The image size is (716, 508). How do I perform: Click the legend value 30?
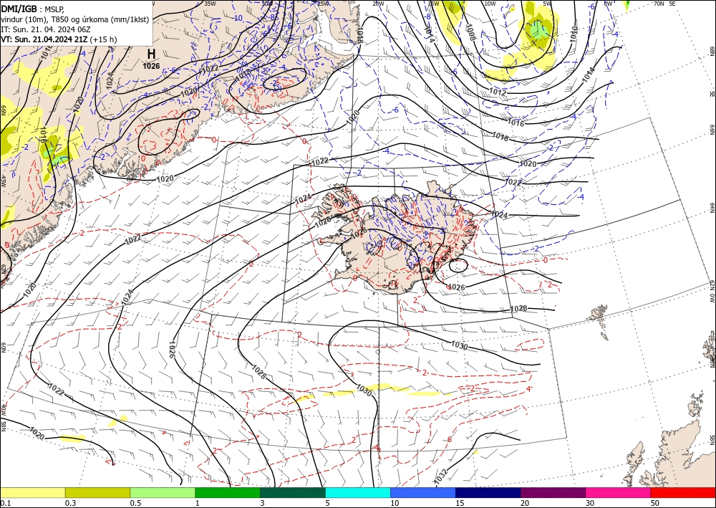pos(589,503)
